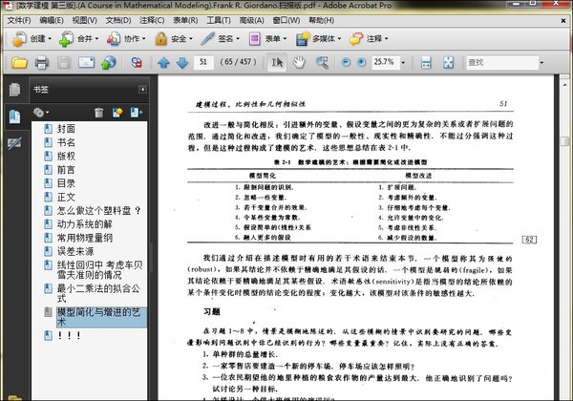
Task: Select the 前言 bookmark
Action: coord(66,169)
